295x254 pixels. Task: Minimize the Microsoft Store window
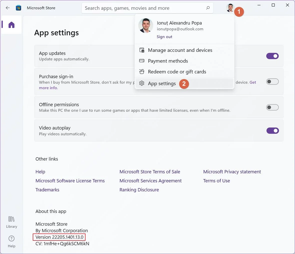click(259, 5)
